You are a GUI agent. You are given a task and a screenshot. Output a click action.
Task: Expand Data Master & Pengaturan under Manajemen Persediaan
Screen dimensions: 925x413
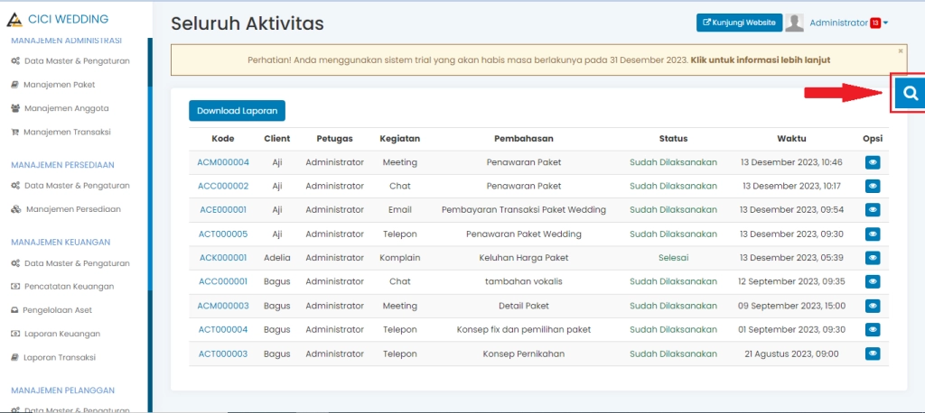pyautogui.click(x=76, y=185)
